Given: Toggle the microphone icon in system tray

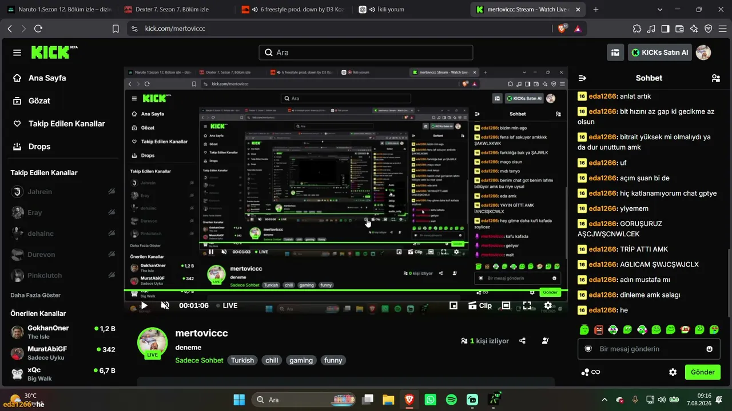Looking at the screenshot, I should point(635,400).
